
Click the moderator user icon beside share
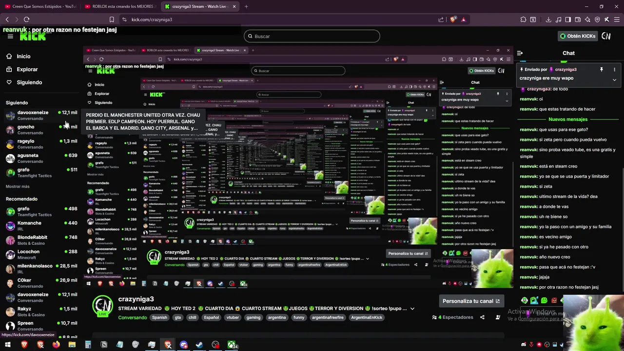[498, 317]
